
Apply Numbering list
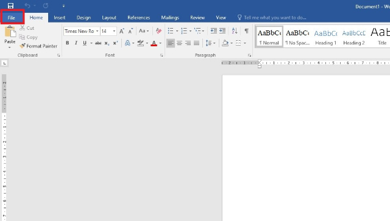coord(184,31)
